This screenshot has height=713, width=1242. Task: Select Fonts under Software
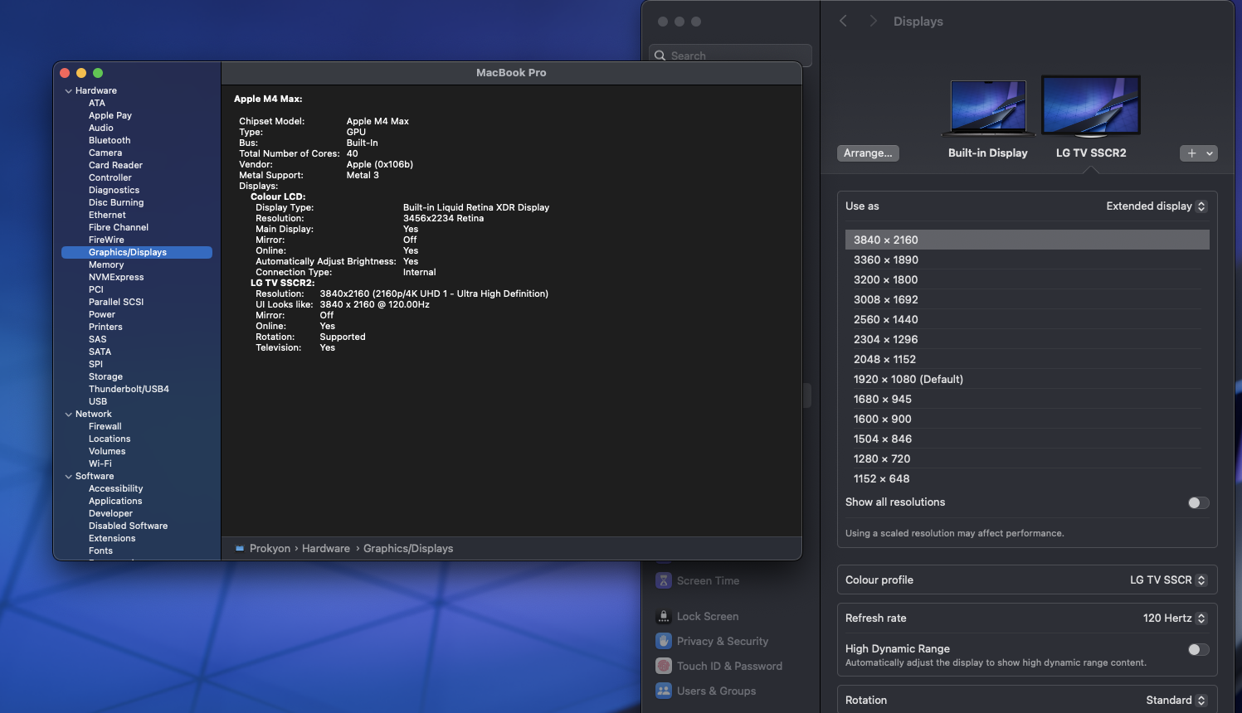pos(100,551)
